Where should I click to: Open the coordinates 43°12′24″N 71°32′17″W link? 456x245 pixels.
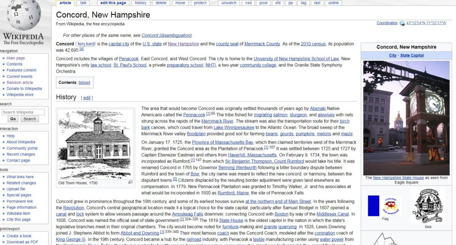(426, 23)
